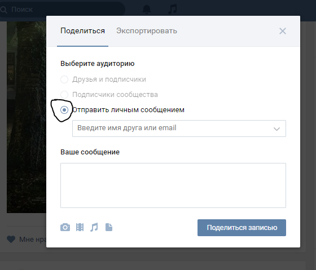
Task: Click the dark post image behind the dialog
Action: pyautogui.click(x=27, y=117)
